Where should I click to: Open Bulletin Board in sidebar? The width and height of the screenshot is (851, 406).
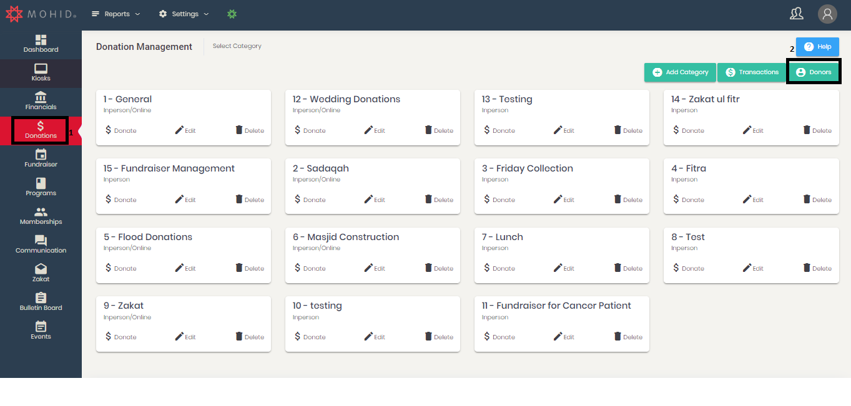coord(41,302)
